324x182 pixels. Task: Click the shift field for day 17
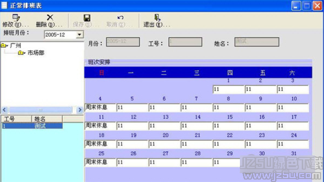pyautogui.click(x=293, y=125)
